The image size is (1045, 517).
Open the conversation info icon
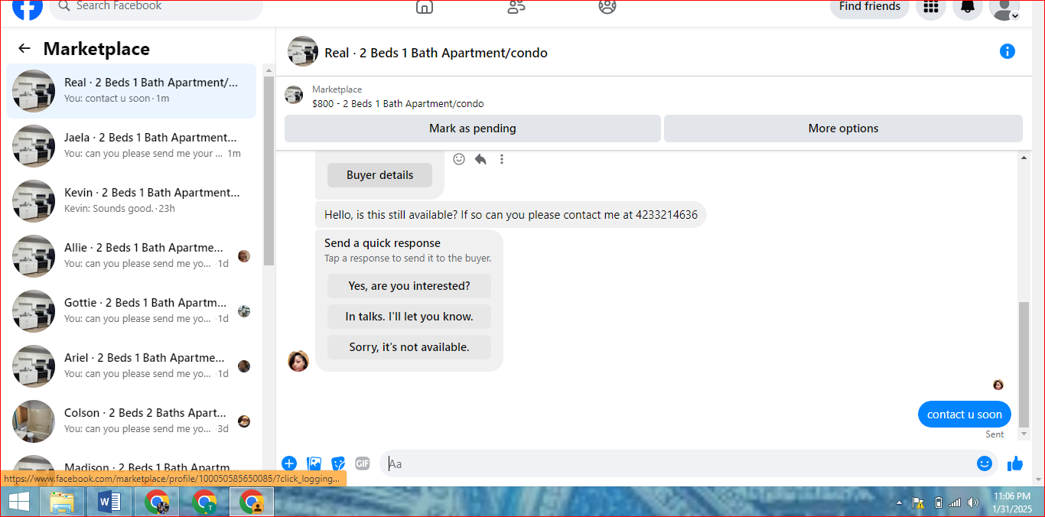click(x=1008, y=51)
